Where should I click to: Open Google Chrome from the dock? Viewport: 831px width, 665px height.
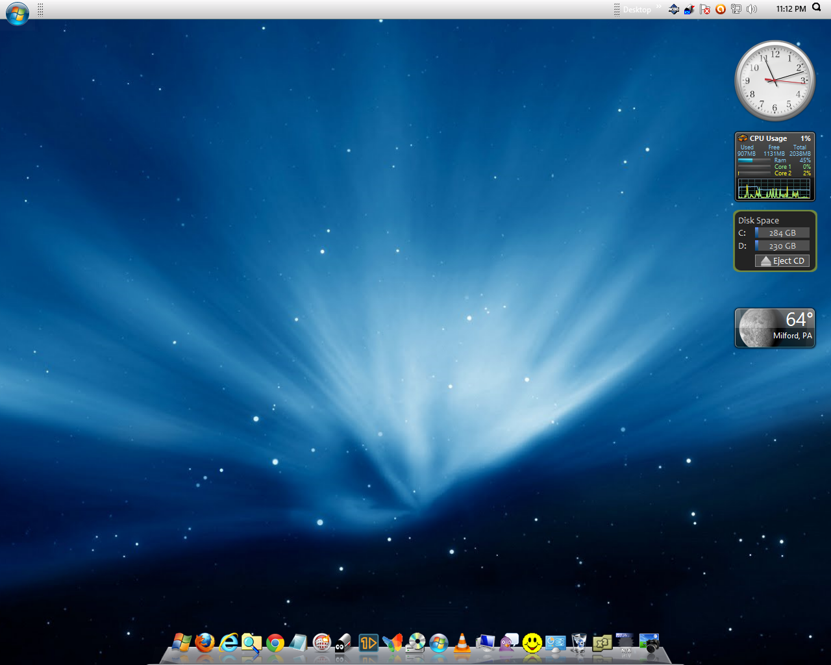point(275,643)
